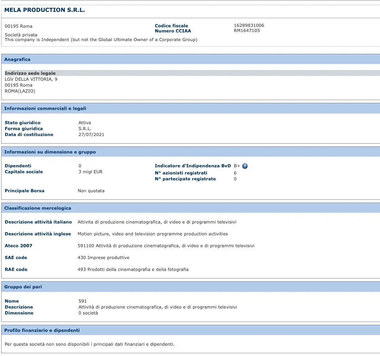
Task: Open the Classificazione merceologica section header
Action: pyautogui.click(x=38, y=208)
